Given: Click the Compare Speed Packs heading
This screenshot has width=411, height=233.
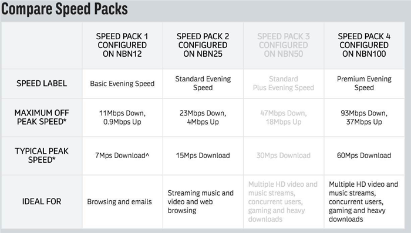Looking at the screenshot, I should 65,9.
